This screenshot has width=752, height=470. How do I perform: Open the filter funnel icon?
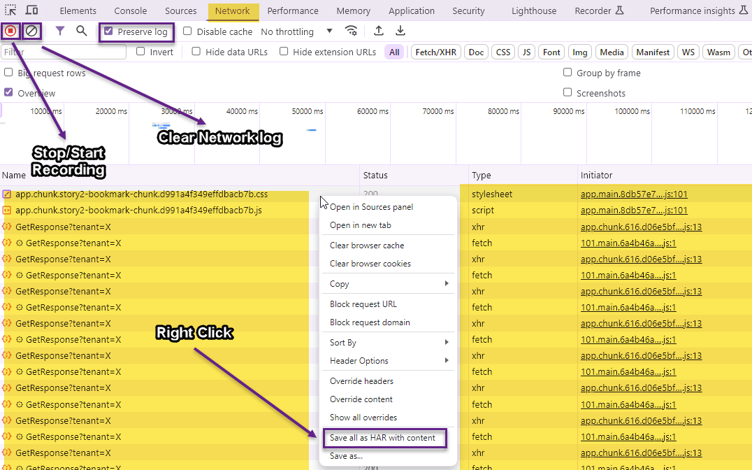[60, 31]
